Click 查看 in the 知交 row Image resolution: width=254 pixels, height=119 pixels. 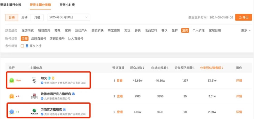coord(120,81)
